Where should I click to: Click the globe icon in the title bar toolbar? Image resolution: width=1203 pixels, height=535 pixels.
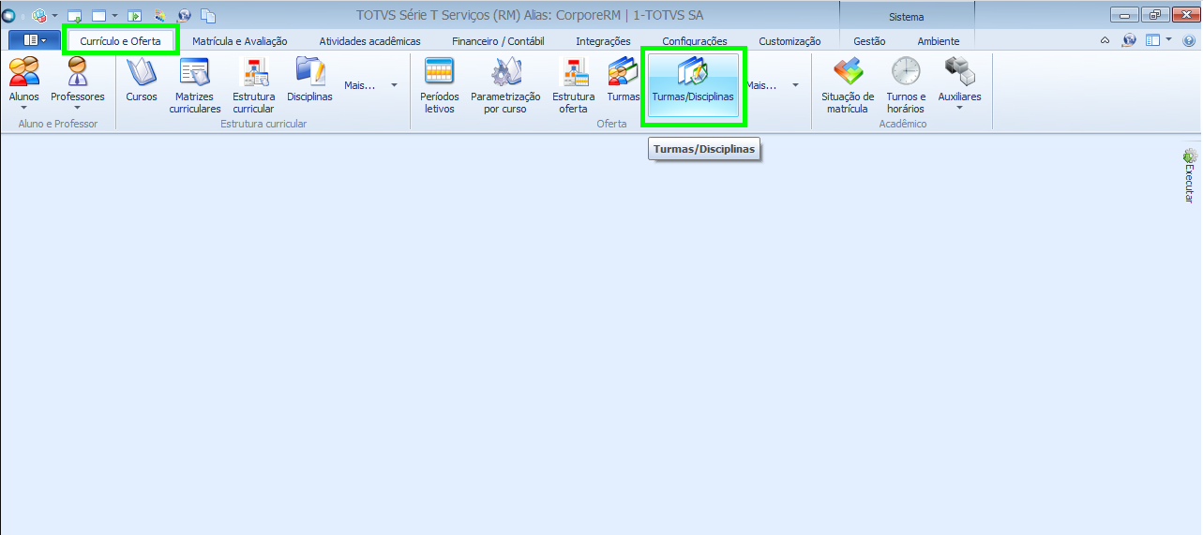(184, 16)
